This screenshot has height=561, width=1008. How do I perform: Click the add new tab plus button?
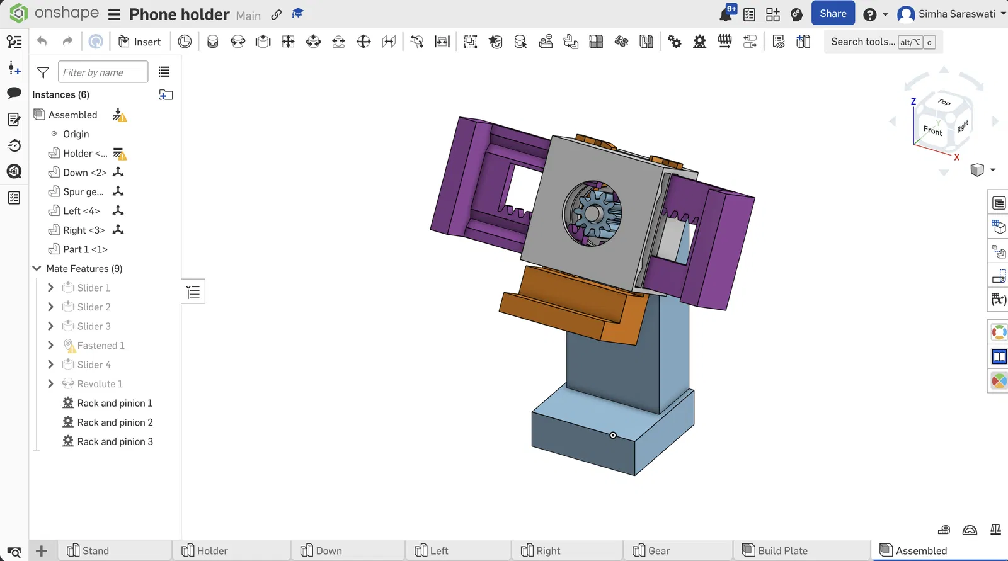[42, 551]
